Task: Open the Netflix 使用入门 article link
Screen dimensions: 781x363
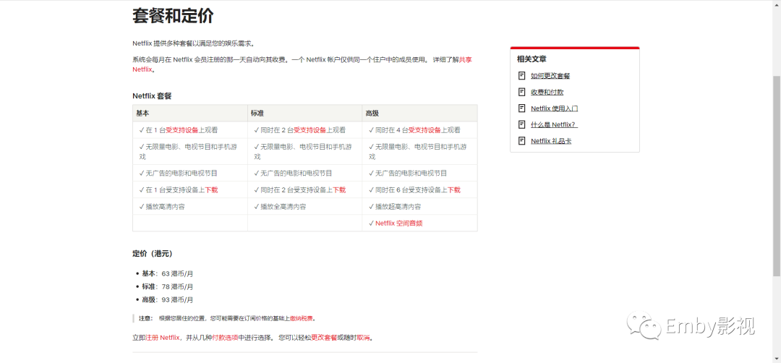Action: (554, 108)
